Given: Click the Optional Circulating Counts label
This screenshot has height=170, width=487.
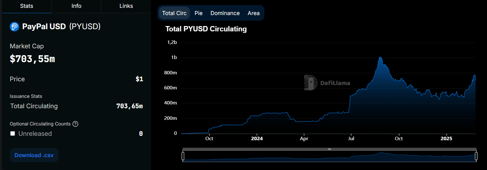Looking at the screenshot, I should [40, 124].
